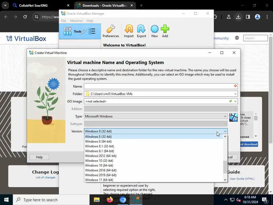The image size is (273, 205).
Task: Switch to Downloads – Oracle VirtualBox tab
Action: pos(105,5)
